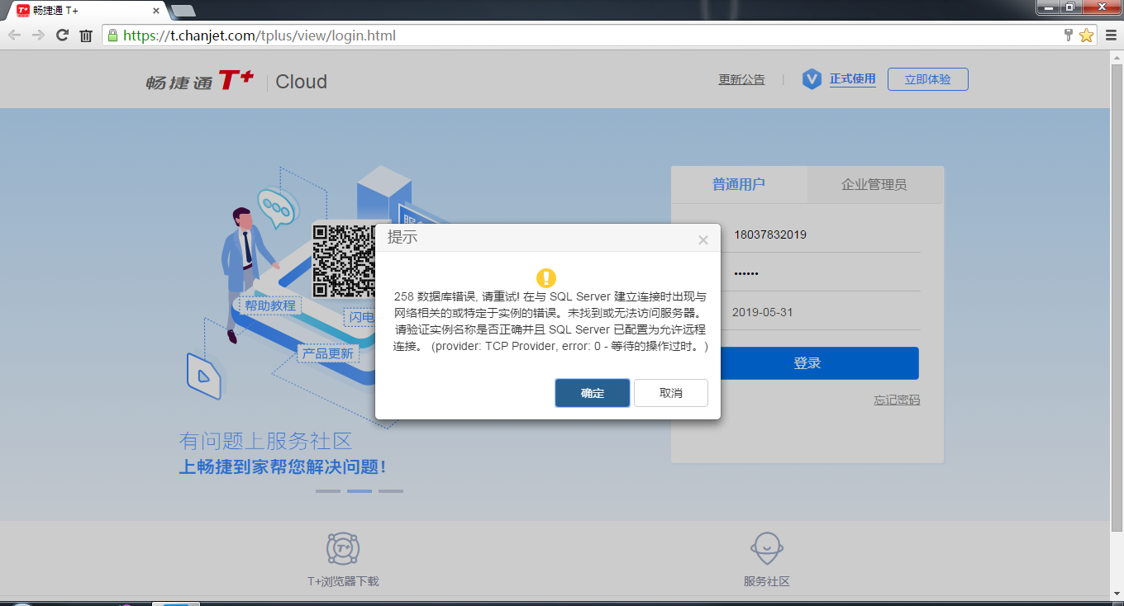Click the green padlock security icon

(112, 36)
